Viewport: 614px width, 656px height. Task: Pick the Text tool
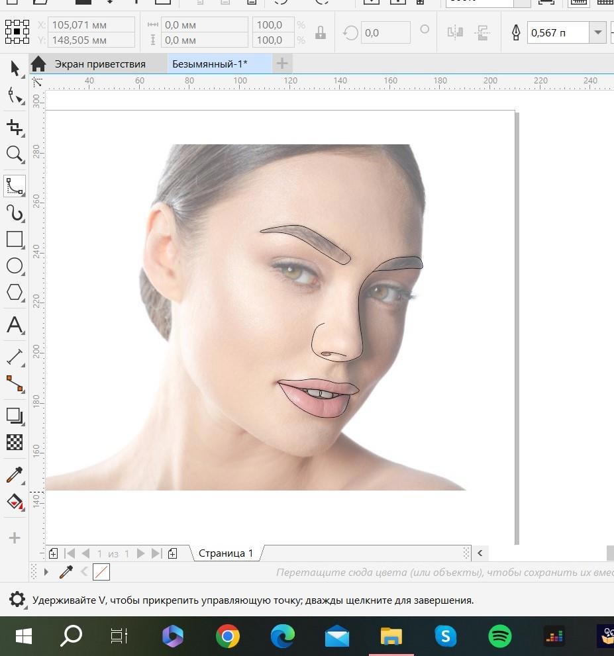(x=15, y=325)
